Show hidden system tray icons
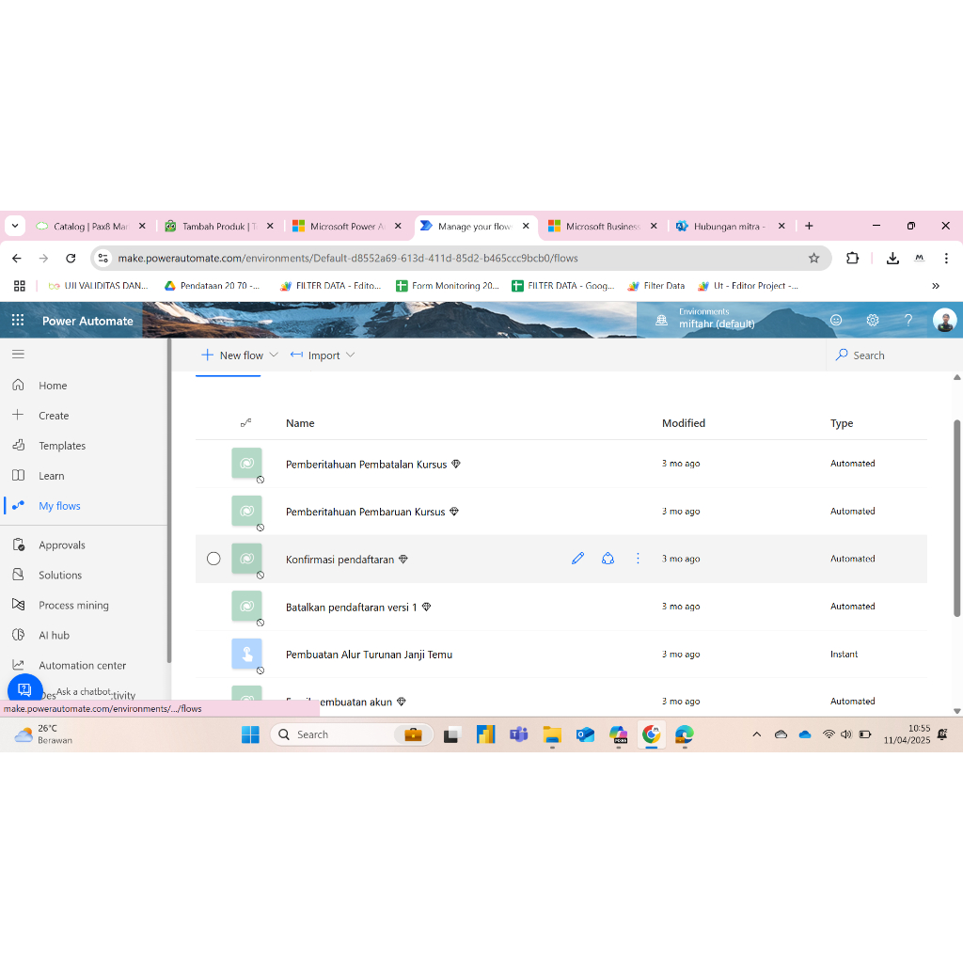This screenshot has width=963, height=963. [757, 734]
